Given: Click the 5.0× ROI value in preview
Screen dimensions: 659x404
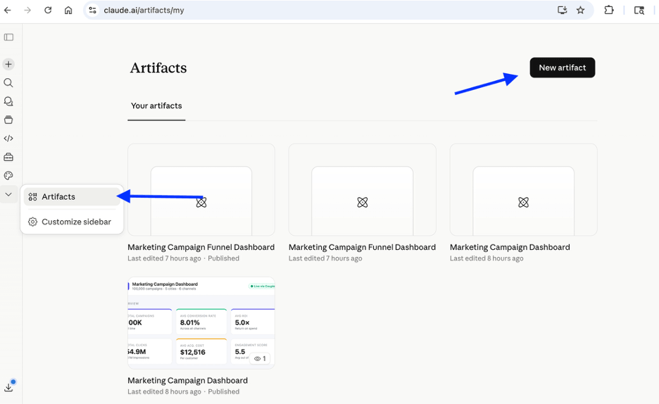Looking at the screenshot, I should (x=242, y=322).
